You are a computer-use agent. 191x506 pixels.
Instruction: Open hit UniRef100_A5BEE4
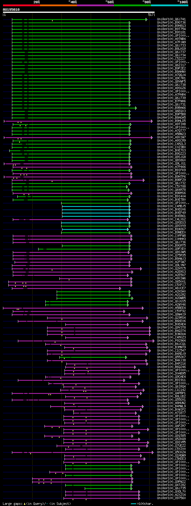pyautogui.click(x=171, y=308)
